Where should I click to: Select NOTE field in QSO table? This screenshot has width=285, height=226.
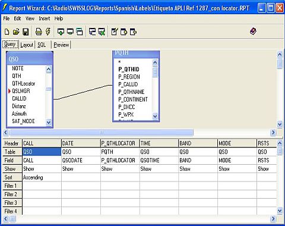tap(18, 68)
